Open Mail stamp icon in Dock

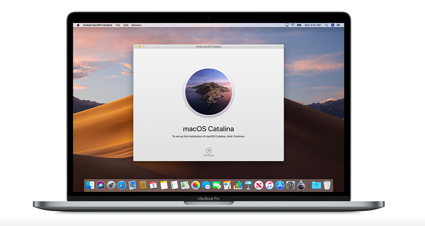pos(132,185)
